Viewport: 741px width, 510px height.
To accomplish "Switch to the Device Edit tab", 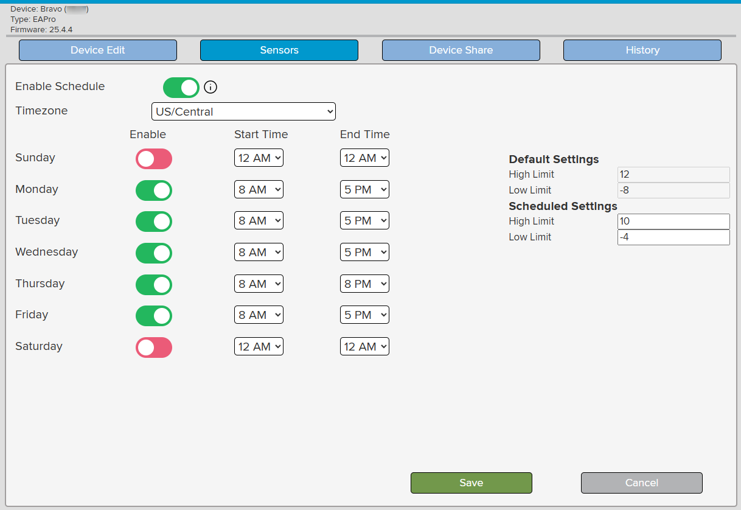I will click(98, 51).
